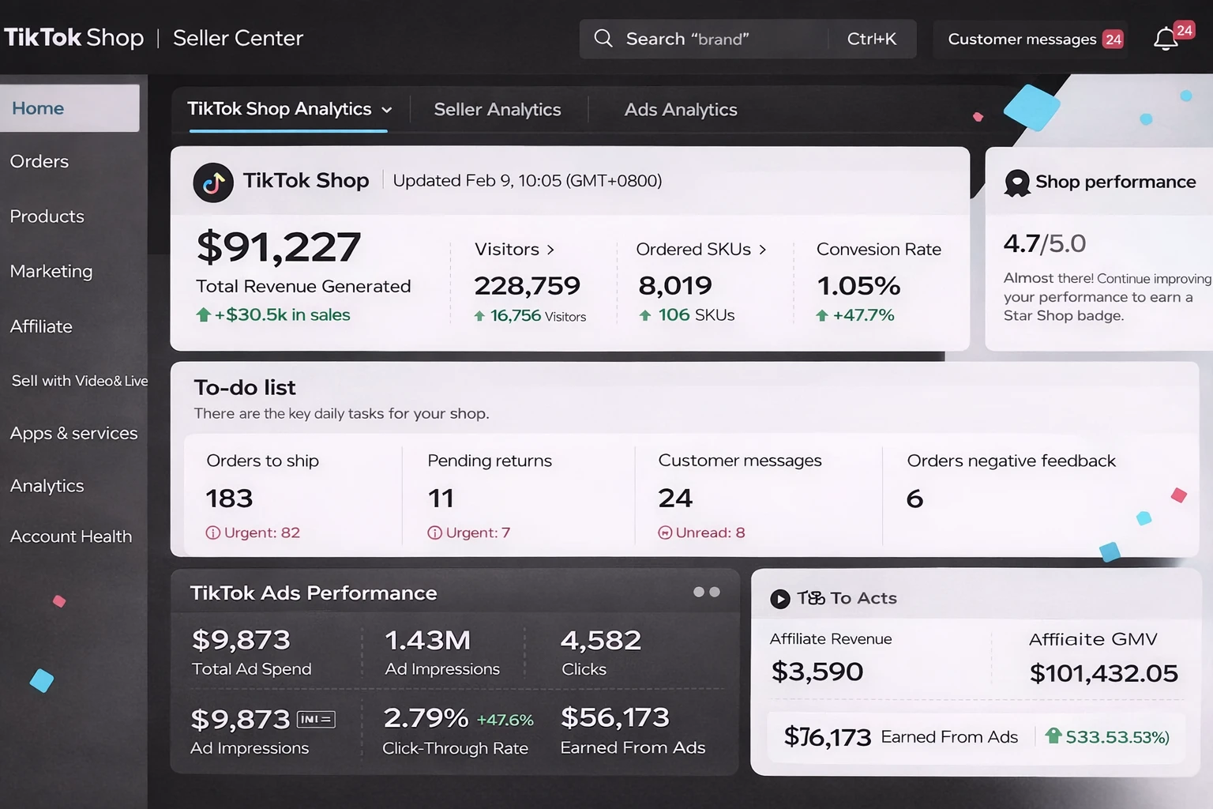The height and width of the screenshot is (809, 1213).
Task: Click the green arrow beside 106 SKUs
Action: click(x=645, y=315)
